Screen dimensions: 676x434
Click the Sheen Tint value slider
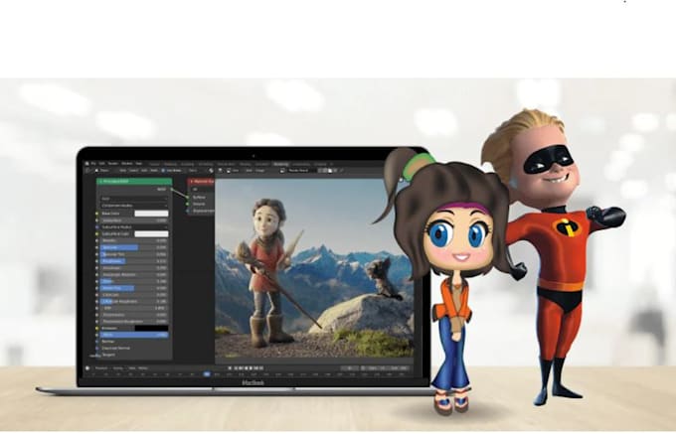click(134, 288)
